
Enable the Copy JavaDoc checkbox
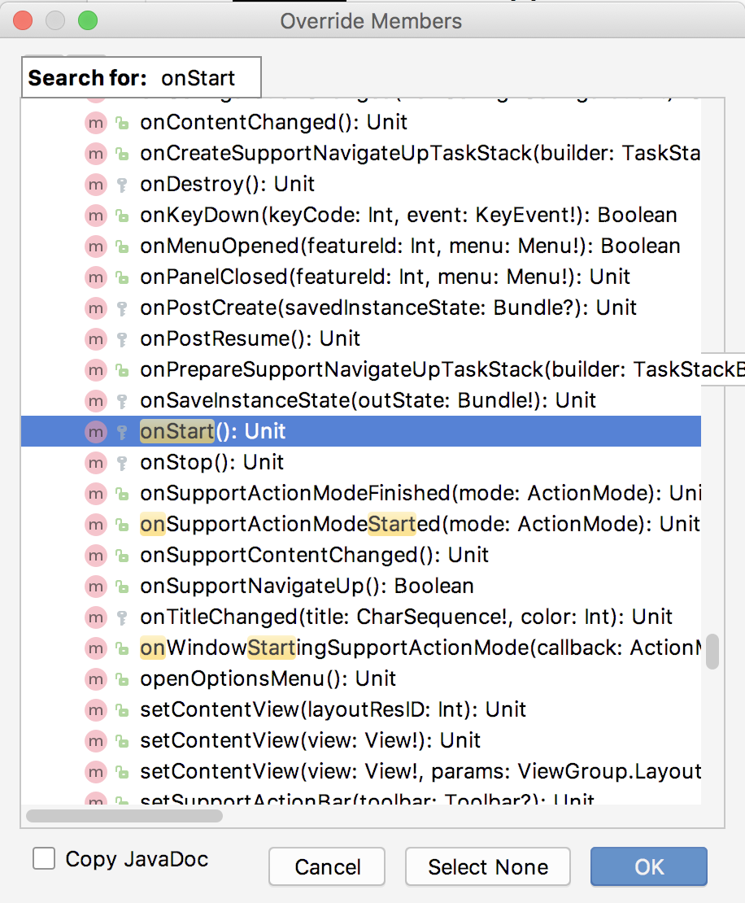pyautogui.click(x=44, y=859)
